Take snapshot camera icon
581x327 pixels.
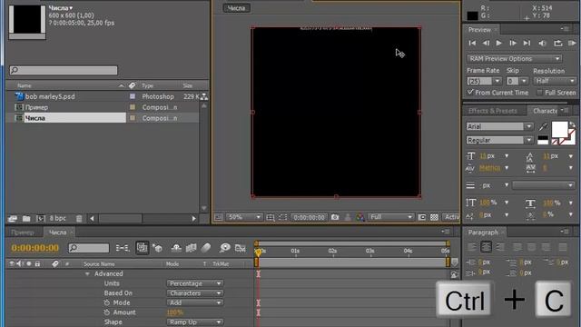point(335,217)
